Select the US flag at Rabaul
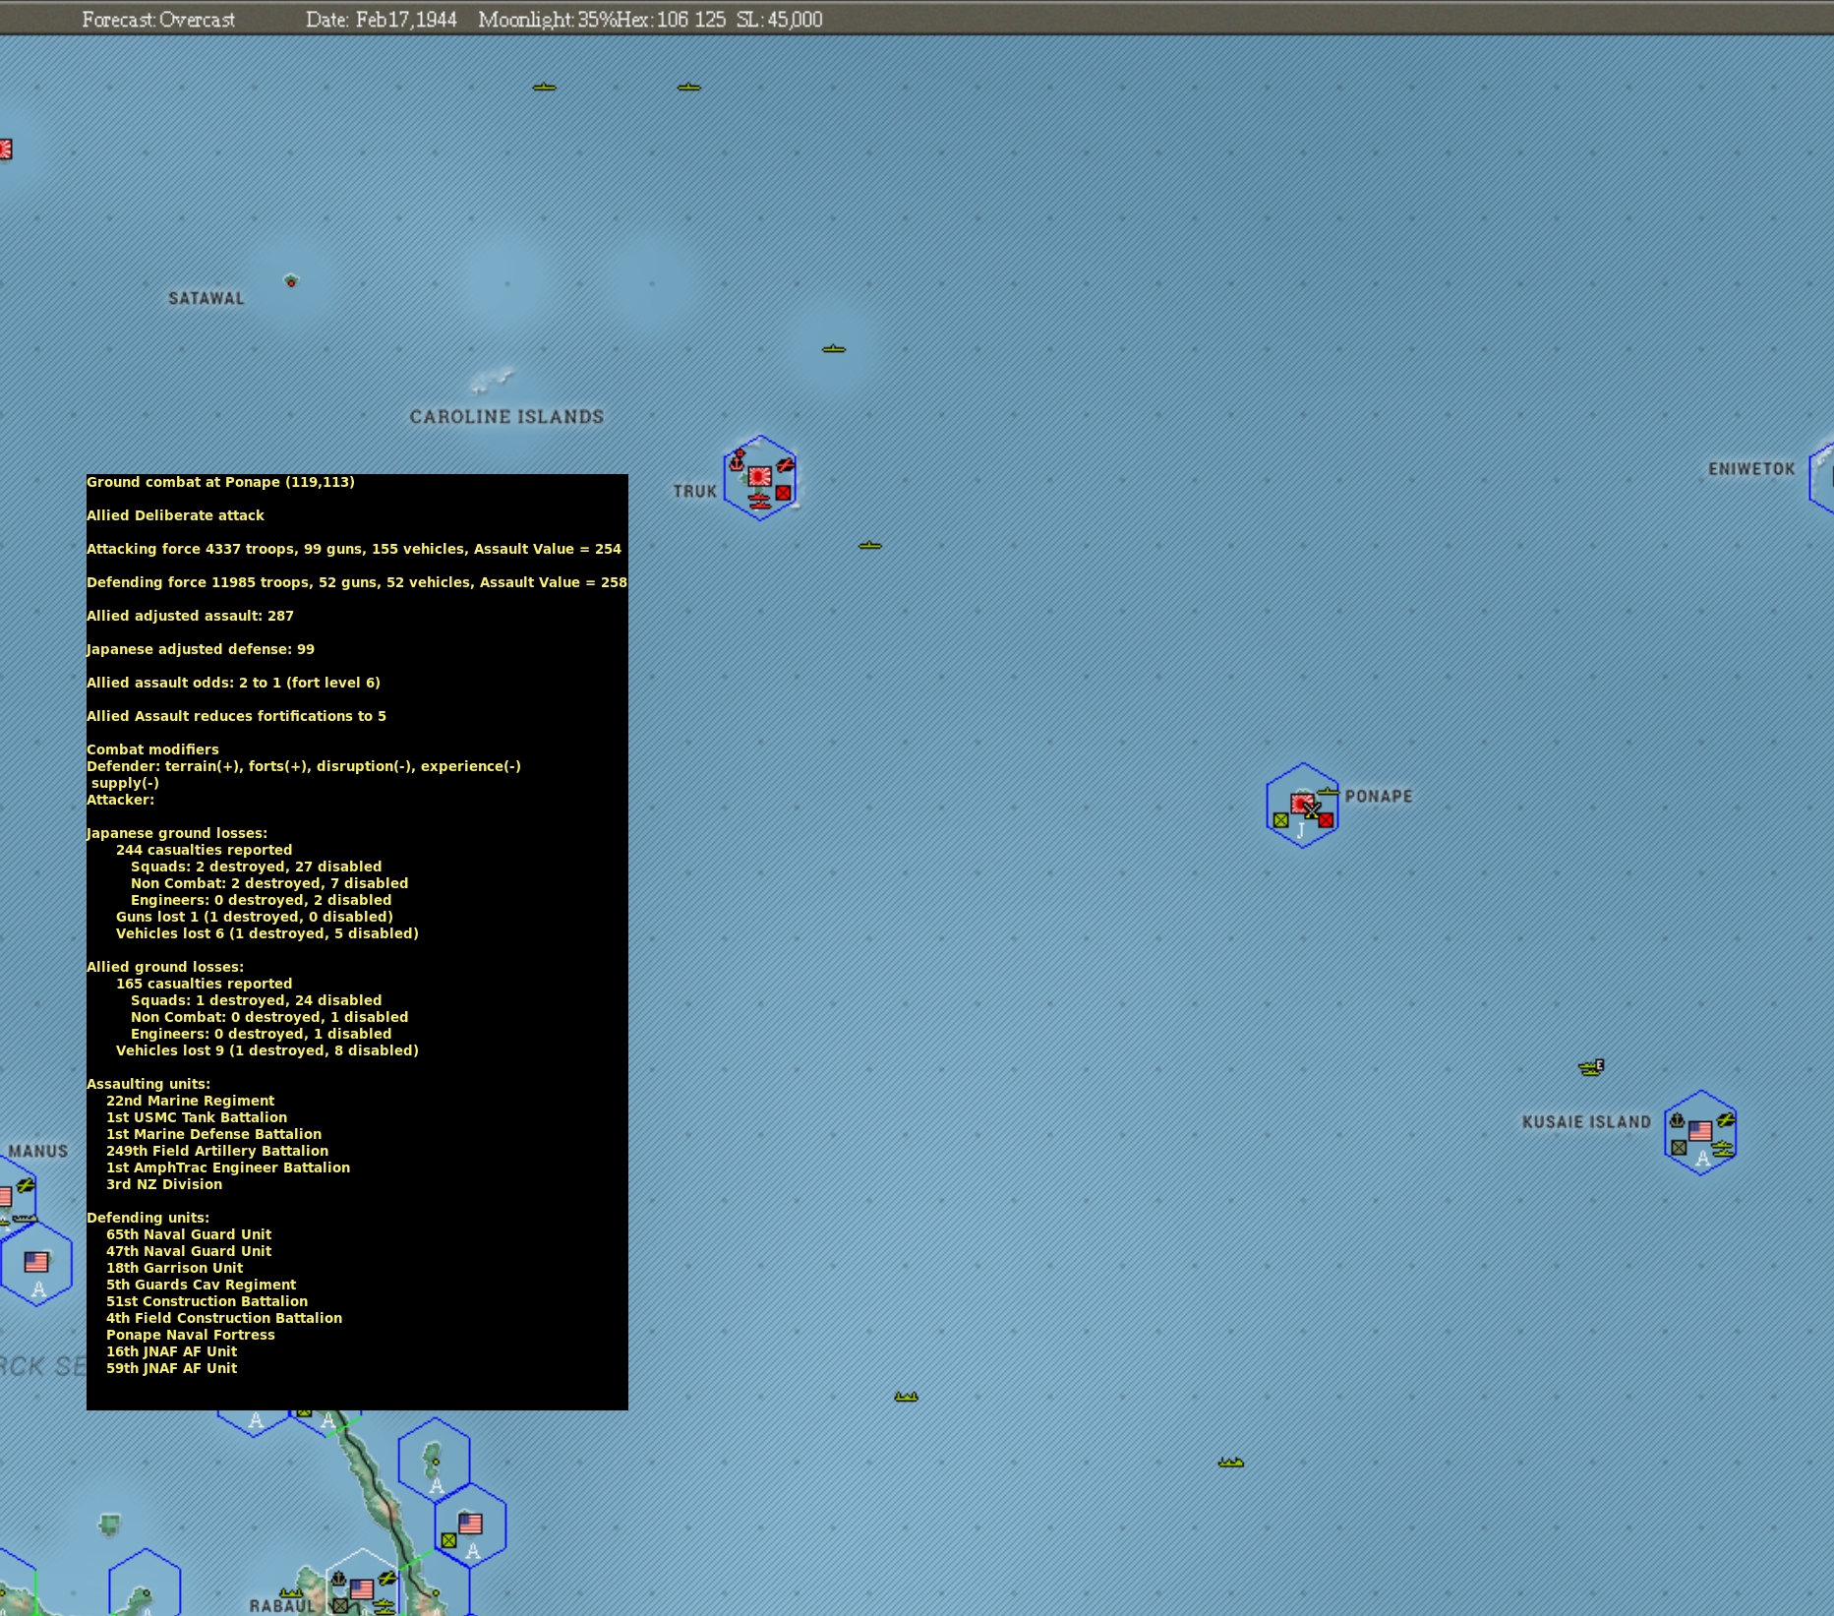The width and height of the screenshot is (1834, 1616). click(x=362, y=1588)
